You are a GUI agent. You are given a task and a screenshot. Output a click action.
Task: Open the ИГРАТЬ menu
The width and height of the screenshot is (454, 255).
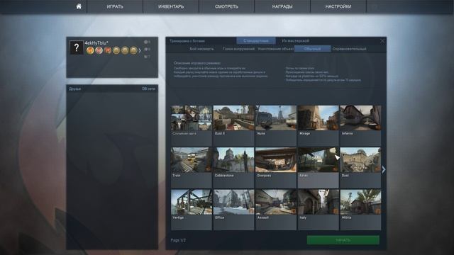point(115,6)
